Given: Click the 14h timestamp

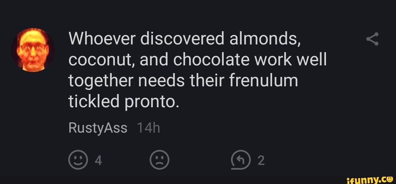Looking at the screenshot, I should pyautogui.click(x=148, y=129).
